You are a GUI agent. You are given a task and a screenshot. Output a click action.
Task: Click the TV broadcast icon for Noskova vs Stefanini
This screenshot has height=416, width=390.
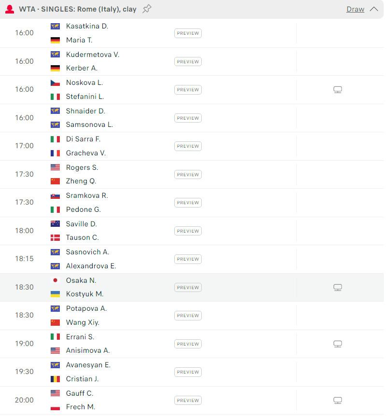click(x=337, y=89)
